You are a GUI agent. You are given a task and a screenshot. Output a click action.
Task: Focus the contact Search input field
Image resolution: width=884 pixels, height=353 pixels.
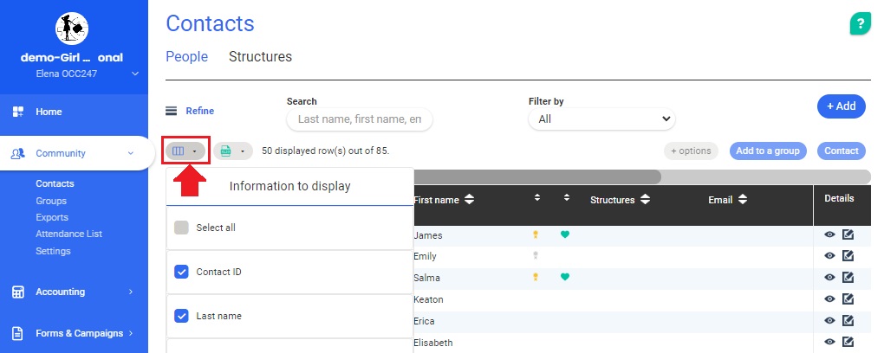pyautogui.click(x=359, y=119)
